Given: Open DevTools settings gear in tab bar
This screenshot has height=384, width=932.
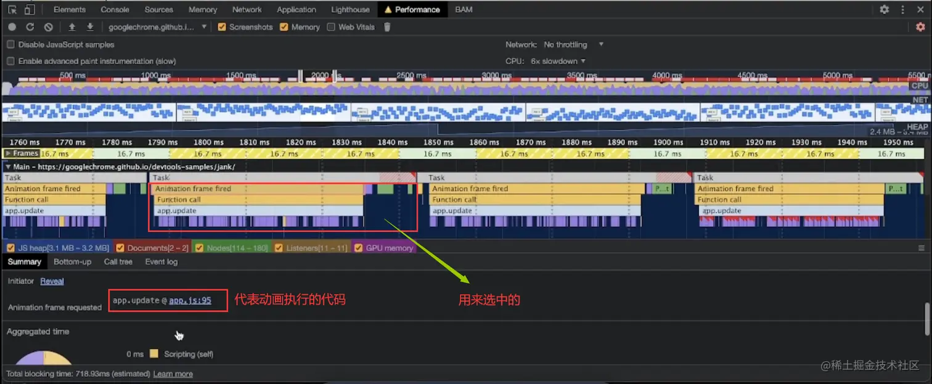Looking at the screenshot, I should point(885,9).
